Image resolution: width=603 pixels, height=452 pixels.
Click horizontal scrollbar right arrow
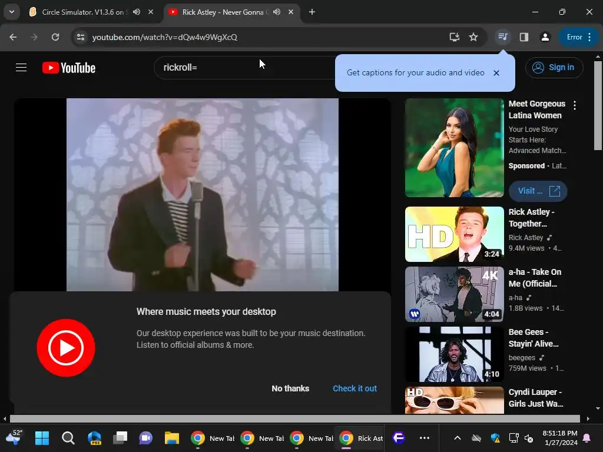click(588, 418)
